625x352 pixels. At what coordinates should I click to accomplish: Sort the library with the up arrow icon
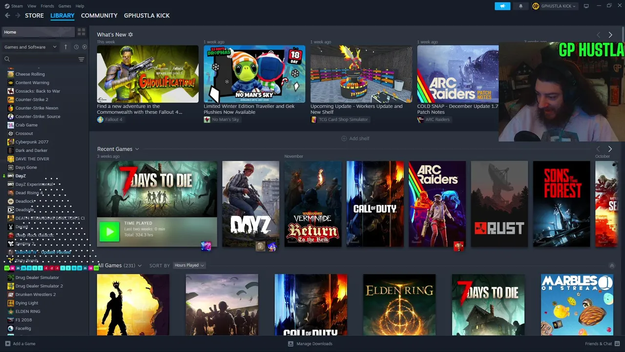point(65,47)
